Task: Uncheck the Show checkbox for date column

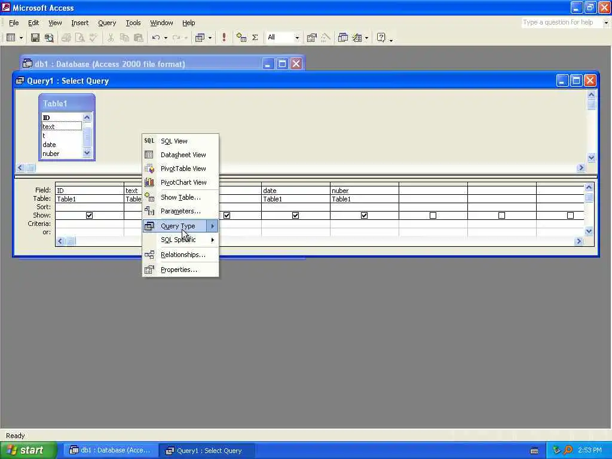Action: pyautogui.click(x=295, y=215)
